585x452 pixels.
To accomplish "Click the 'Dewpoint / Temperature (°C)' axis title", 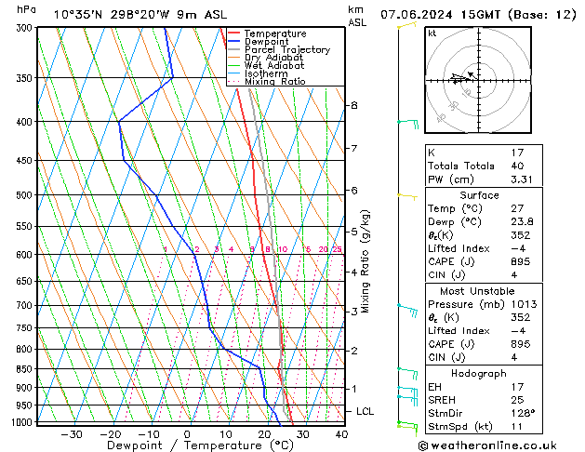I will tap(200, 445).
